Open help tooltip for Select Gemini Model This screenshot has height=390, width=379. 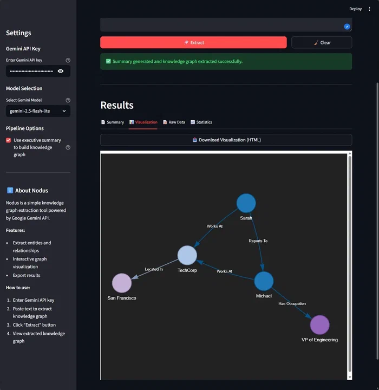click(68, 100)
